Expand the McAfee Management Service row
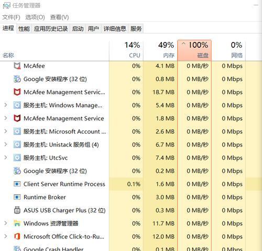The image size is (262, 251). 6,118
